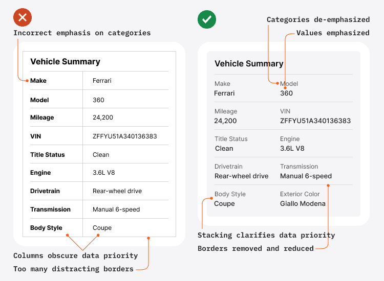Click the green checkmark correct-example icon
The height and width of the screenshot is (281, 384).
point(207,19)
